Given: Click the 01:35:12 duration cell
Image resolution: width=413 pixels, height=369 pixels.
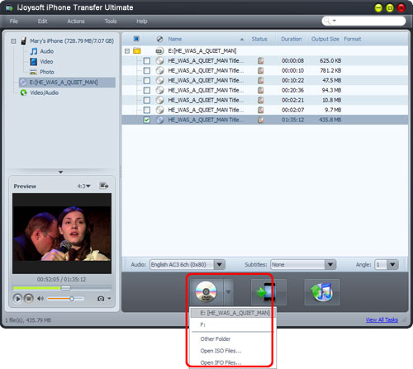Looking at the screenshot, I should coord(292,120).
